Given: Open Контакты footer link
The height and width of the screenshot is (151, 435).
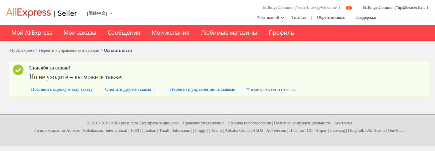Looking at the screenshot, I should 343,123.
